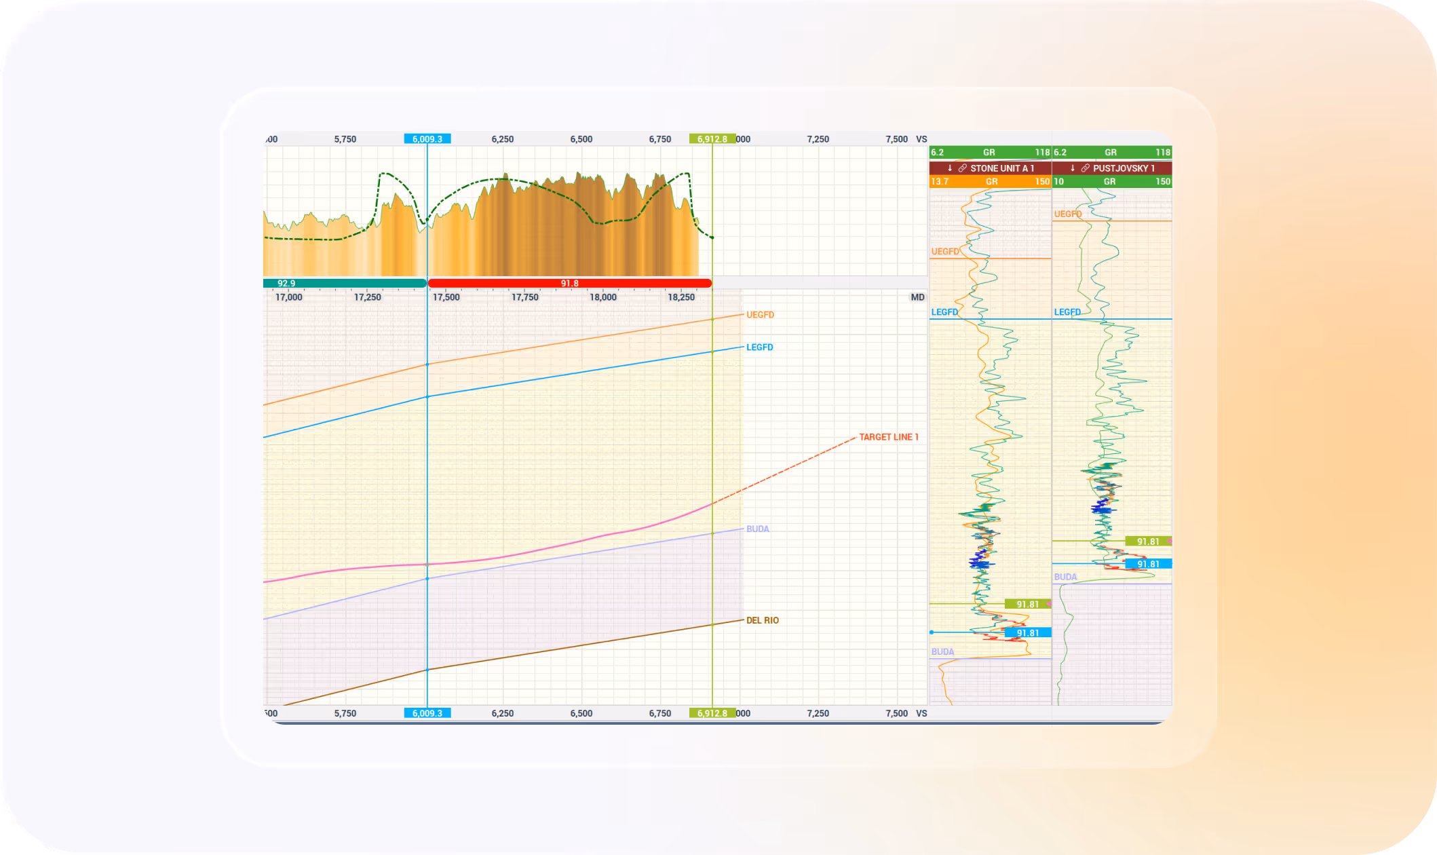Click Pustjovsky green 10 GR 150 header
The width and height of the screenshot is (1437, 855).
(x=1111, y=181)
